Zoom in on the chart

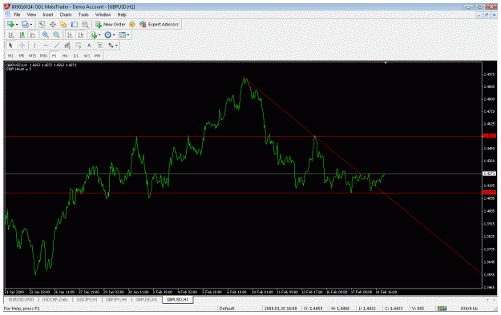point(46,35)
